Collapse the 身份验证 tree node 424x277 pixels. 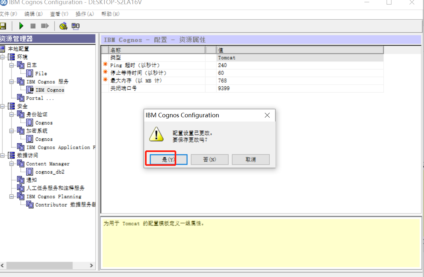pyautogui.click(x=12, y=114)
